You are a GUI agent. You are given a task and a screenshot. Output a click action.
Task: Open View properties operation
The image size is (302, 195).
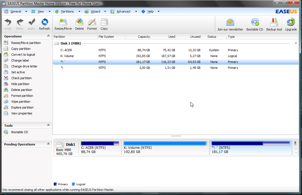[x=22, y=113]
